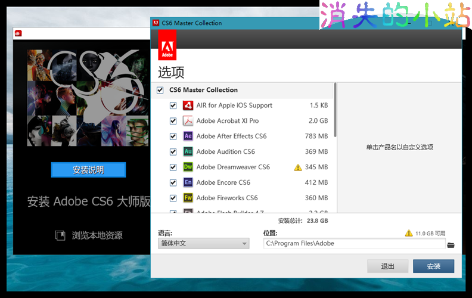Click the 2.0 GB size value
The height and width of the screenshot is (298, 472).
pyautogui.click(x=318, y=121)
